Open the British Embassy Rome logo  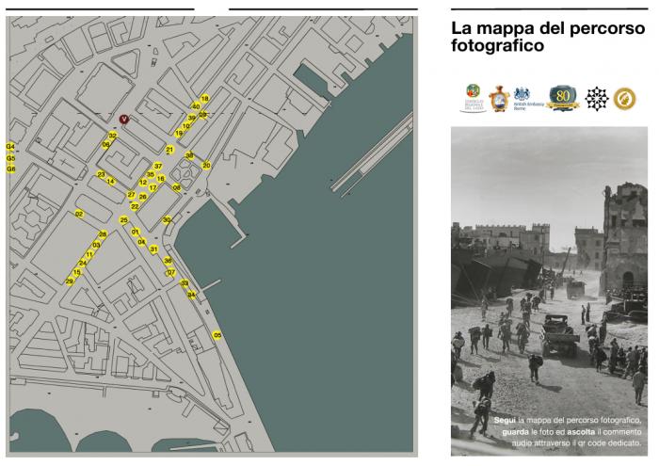coord(528,99)
